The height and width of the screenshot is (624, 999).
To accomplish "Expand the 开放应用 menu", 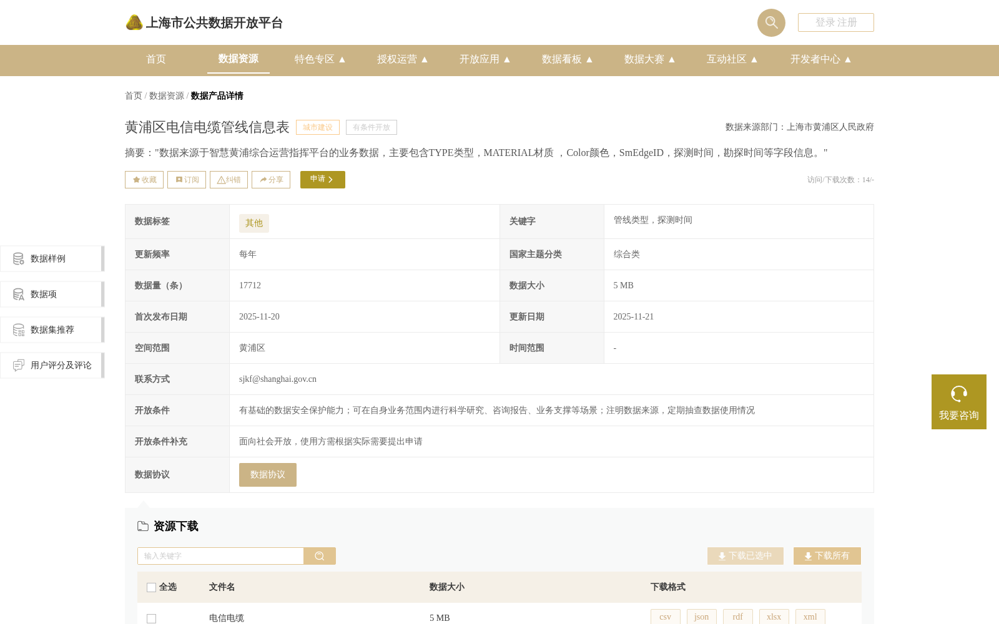I will point(485,59).
